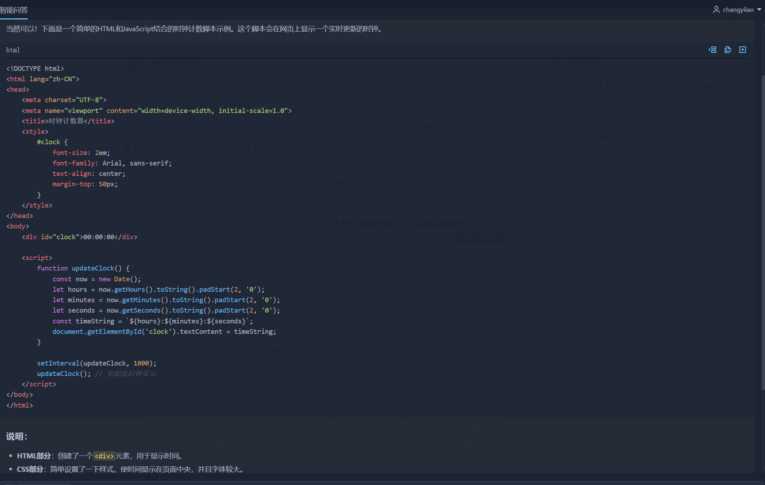Click the html language label
Viewport: 765px width, 485px height.
tap(13, 50)
